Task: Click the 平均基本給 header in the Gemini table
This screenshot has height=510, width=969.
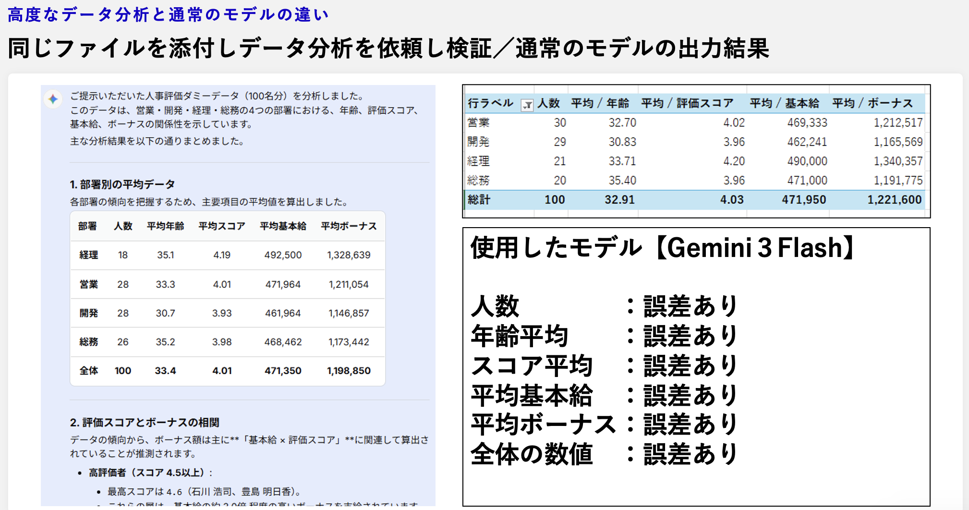Action: [283, 226]
